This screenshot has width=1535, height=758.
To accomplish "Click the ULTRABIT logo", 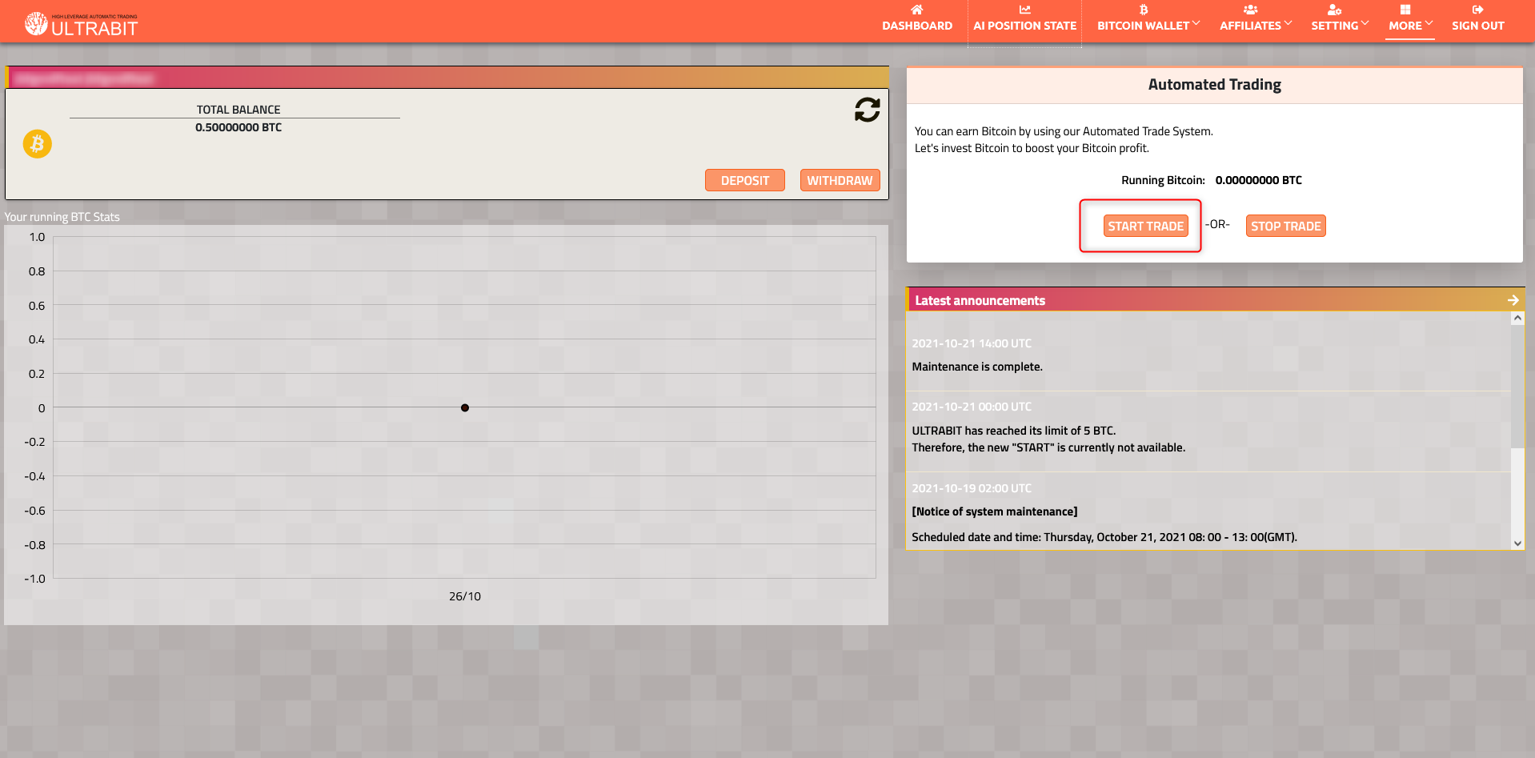I will [81, 25].
